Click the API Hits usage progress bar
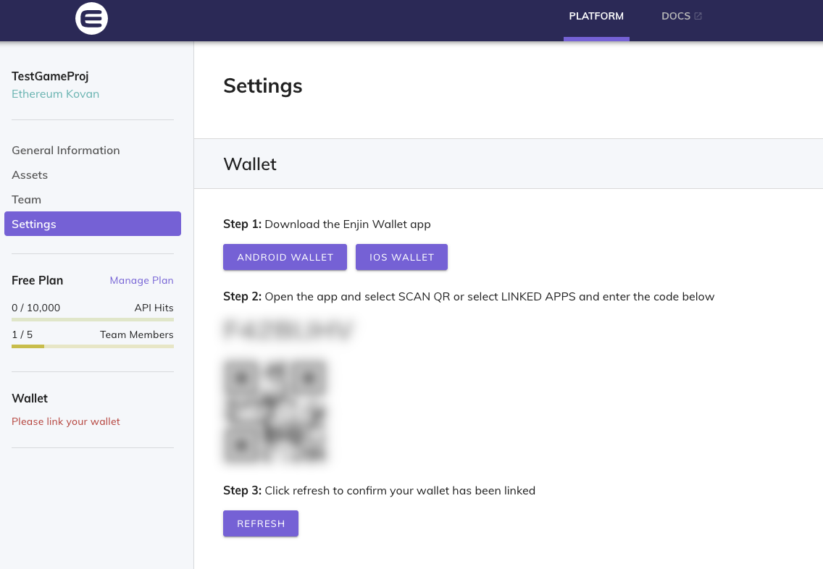Screen dimensions: 823x569 (x=93, y=319)
